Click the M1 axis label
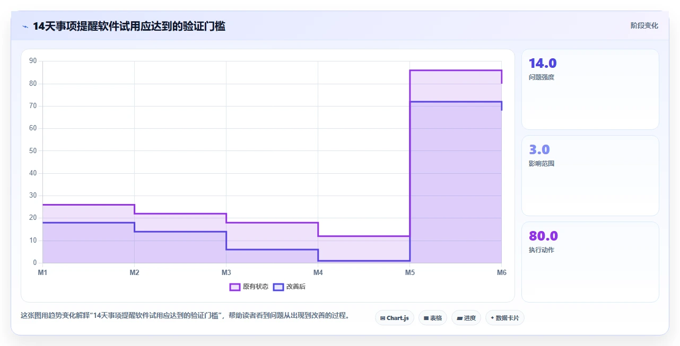 (42, 273)
